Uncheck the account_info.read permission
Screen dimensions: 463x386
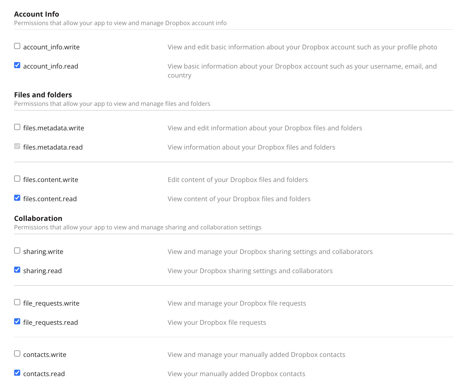pos(17,65)
